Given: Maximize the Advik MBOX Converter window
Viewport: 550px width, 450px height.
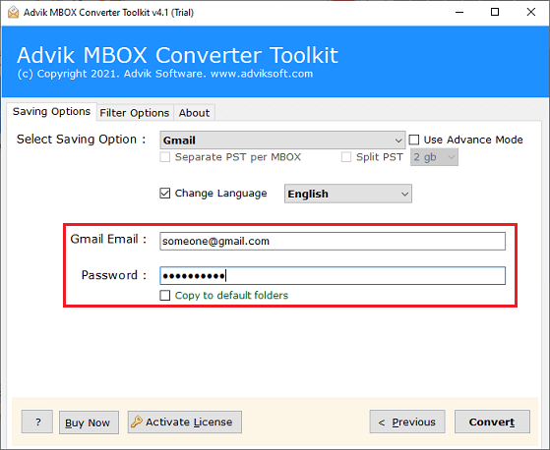Looking at the screenshot, I should (495, 12).
